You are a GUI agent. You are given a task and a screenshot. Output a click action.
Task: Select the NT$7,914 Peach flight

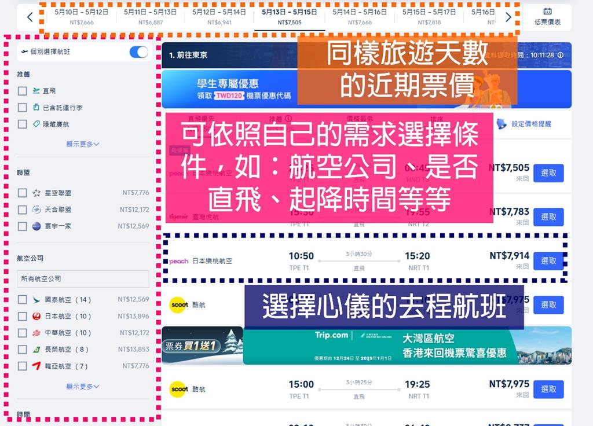548,261
